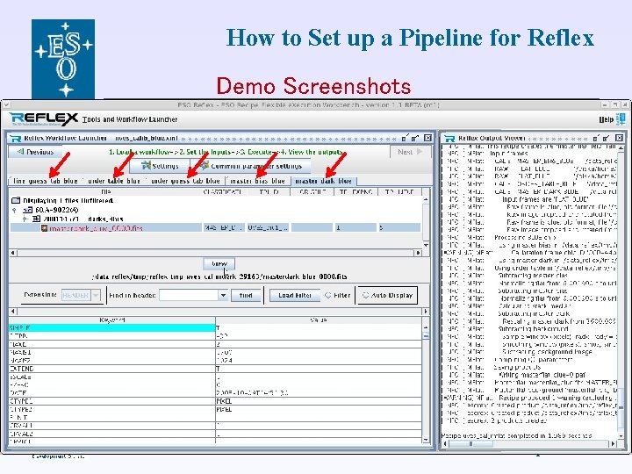Click the Help icon at top right
This screenshot has height=474, width=632.
coord(621,118)
